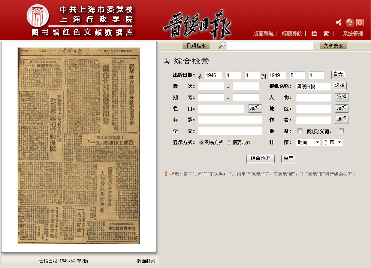Click the 综合检索 heading icon
Screen dimensions: 371x268
[x=167, y=61]
